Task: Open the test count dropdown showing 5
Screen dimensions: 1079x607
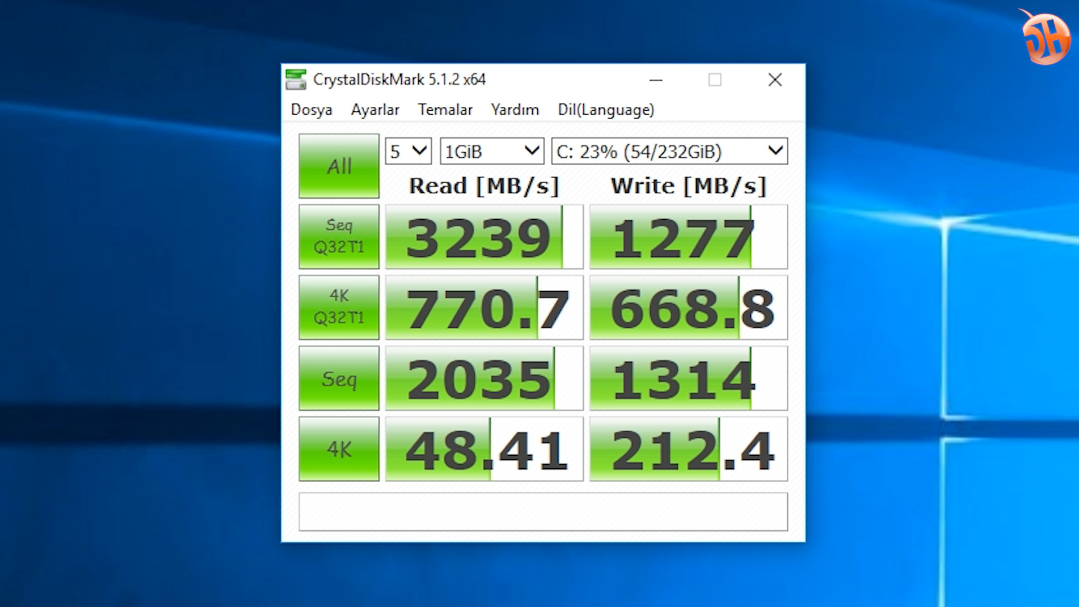Action: (409, 151)
